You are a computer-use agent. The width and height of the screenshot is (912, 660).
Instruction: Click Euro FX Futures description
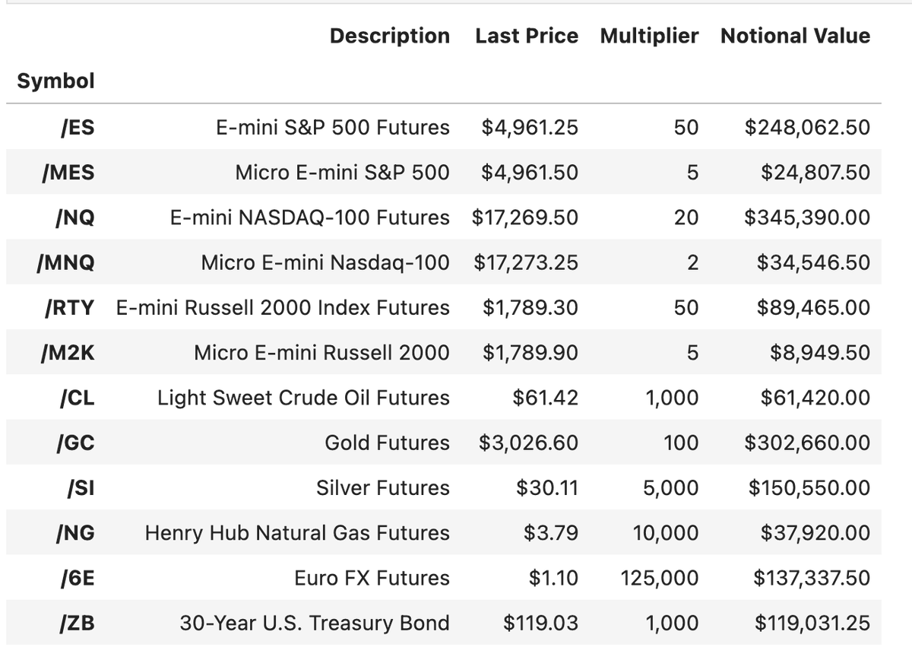372,578
